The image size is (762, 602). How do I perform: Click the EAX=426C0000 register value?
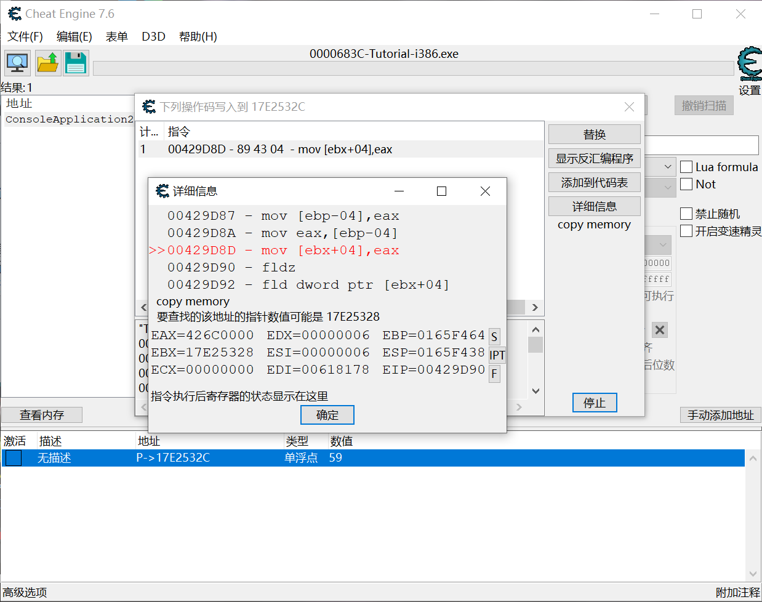(x=203, y=335)
